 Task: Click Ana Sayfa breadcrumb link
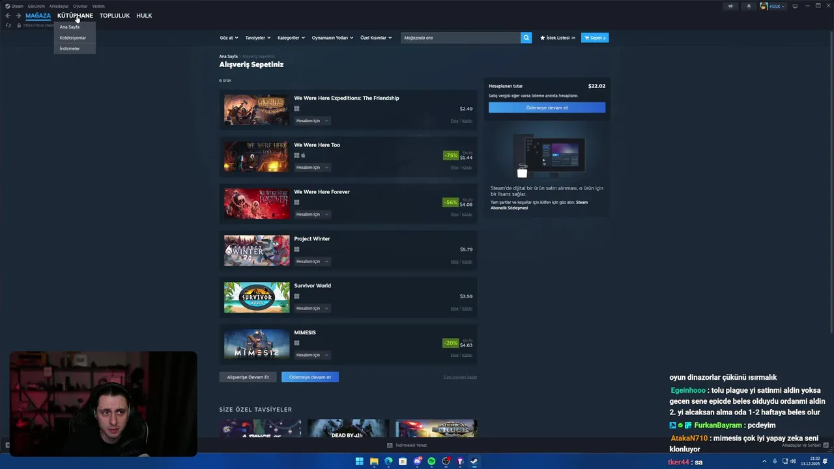tap(228, 57)
